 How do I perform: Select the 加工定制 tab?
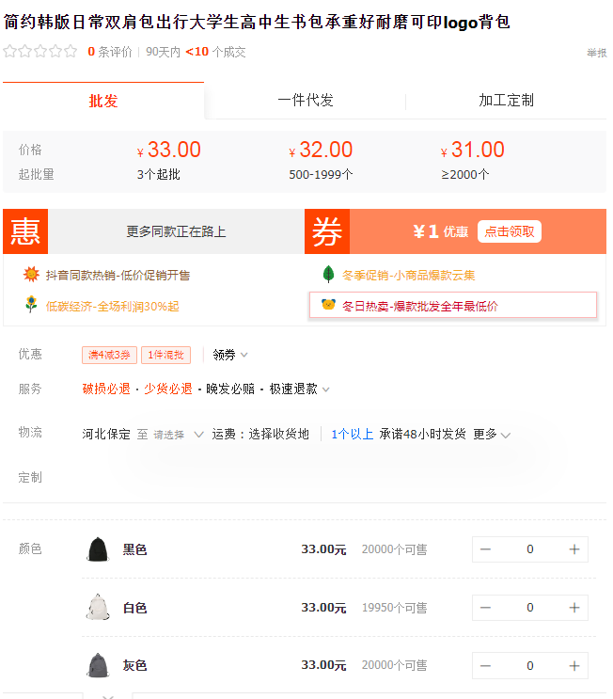(506, 101)
